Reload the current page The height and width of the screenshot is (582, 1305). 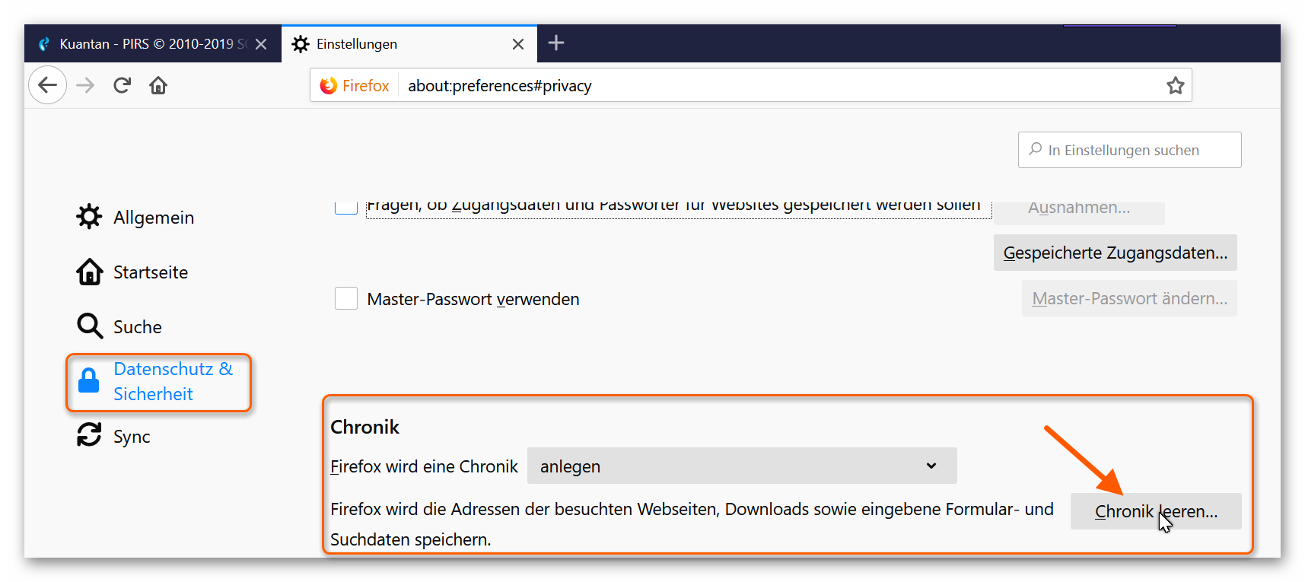point(122,85)
